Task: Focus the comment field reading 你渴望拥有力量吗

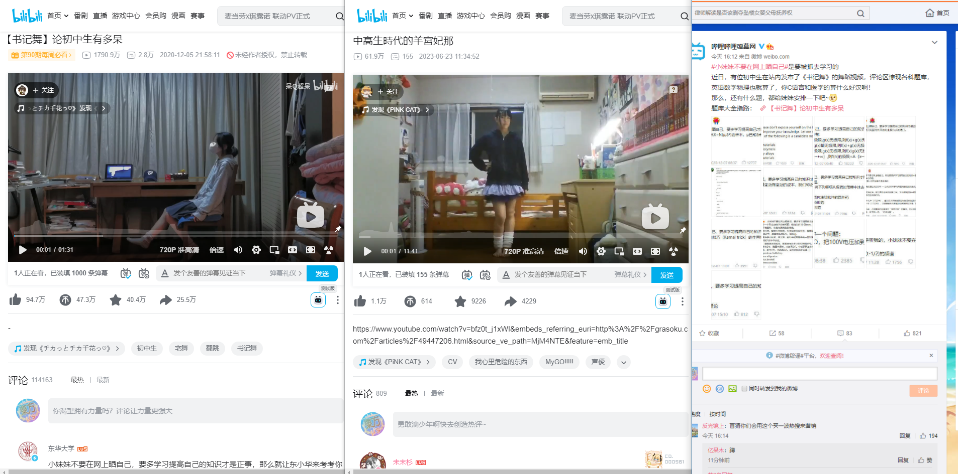Action: click(196, 411)
